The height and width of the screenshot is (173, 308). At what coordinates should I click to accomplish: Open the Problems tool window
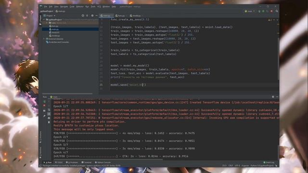coord(72,162)
